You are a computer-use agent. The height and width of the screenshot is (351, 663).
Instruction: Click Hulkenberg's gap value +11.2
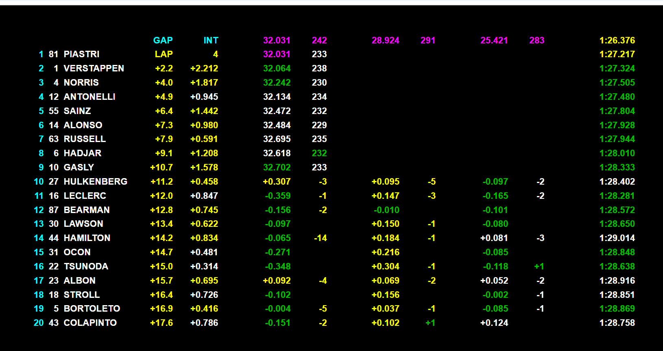click(161, 182)
